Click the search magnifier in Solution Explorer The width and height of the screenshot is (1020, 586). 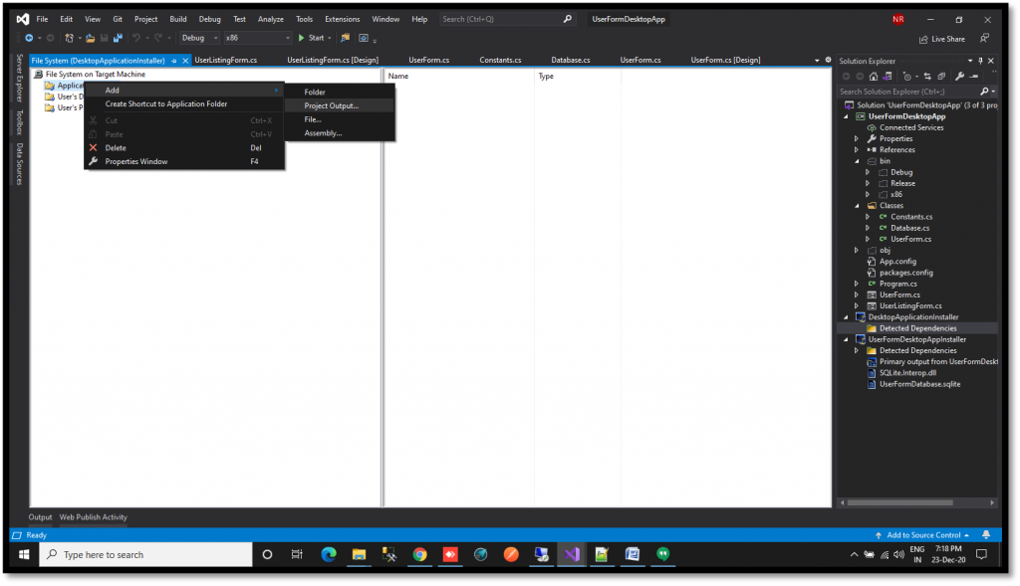tap(984, 91)
